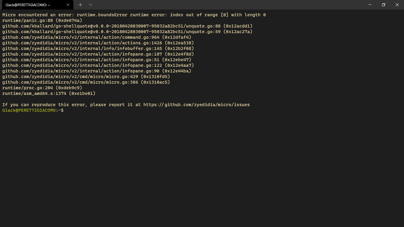Close the Giack@PERETTIGIACOMO tab
Screen dimensions: 404x227
(68, 5)
